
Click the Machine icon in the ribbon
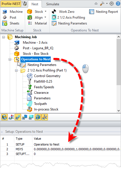pos(5,12)
